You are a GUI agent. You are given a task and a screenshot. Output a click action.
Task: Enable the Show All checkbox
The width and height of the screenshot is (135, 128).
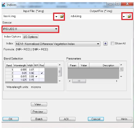[x=112, y=43]
